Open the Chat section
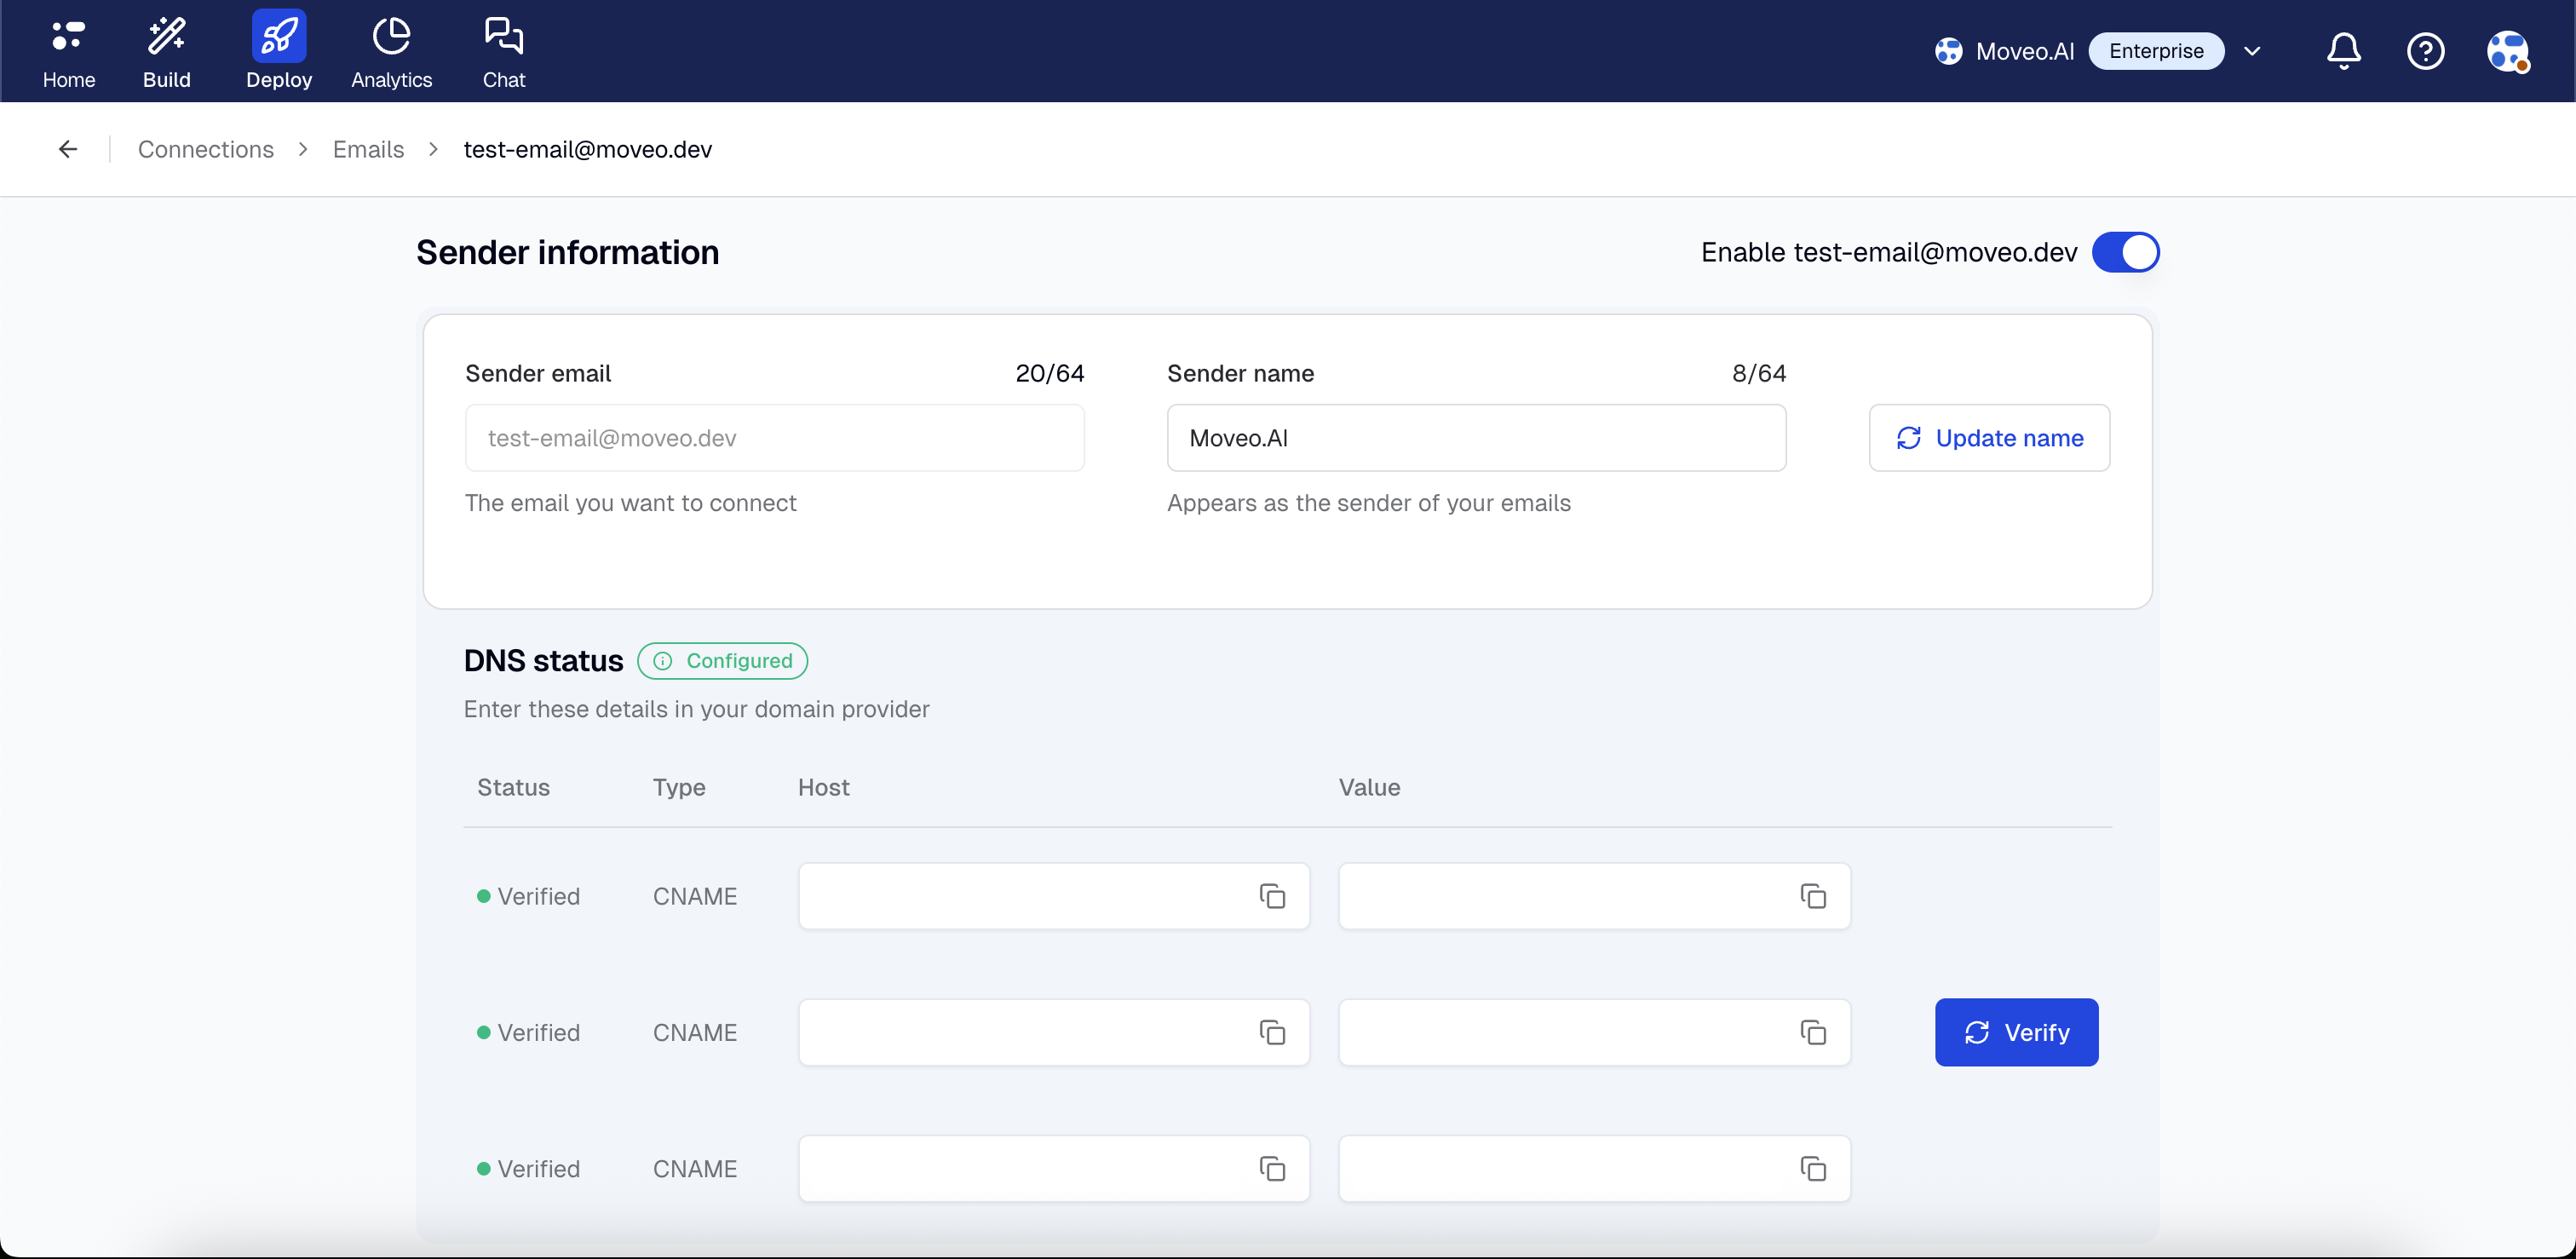This screenshot has width=2576, height=1259. tap(503, 50)
